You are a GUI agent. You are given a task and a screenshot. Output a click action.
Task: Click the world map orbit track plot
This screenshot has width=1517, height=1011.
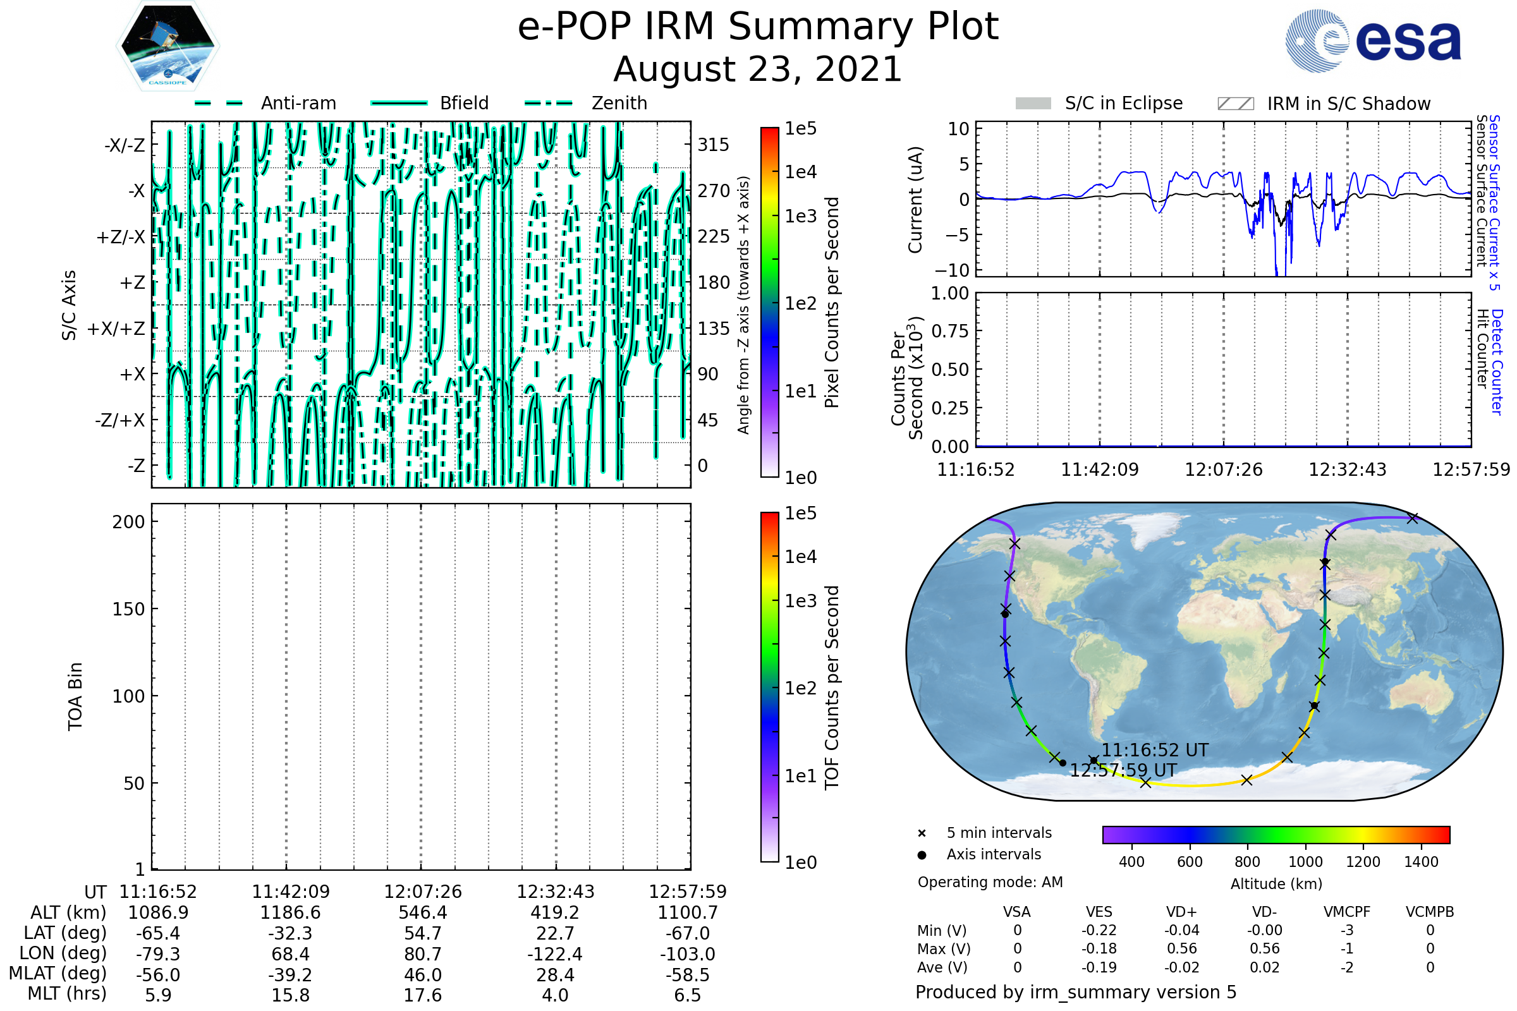click(1205, 651)
